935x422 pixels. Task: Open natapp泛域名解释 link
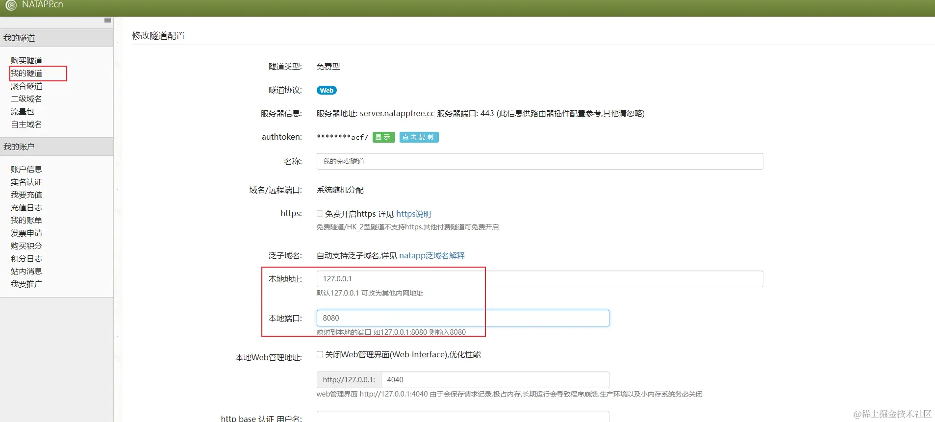432,255
